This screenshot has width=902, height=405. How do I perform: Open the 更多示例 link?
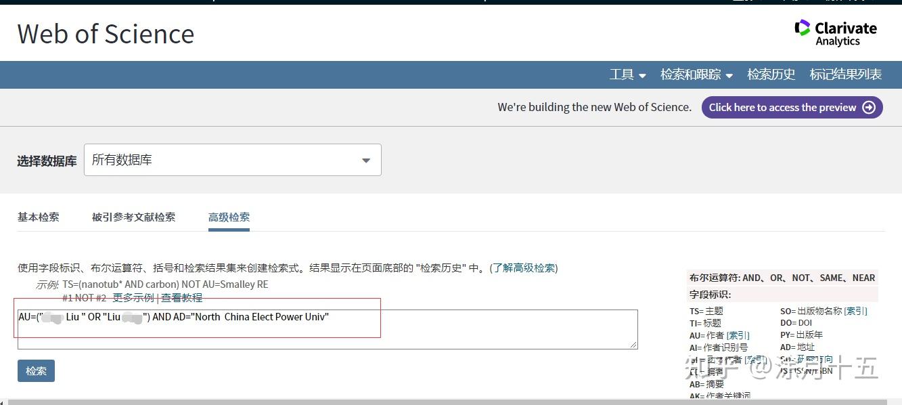(x=133, y=298)
